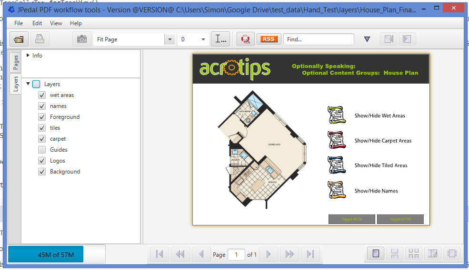Collapse the Layers tree node

pyautogui.click(x=28, y=84)
